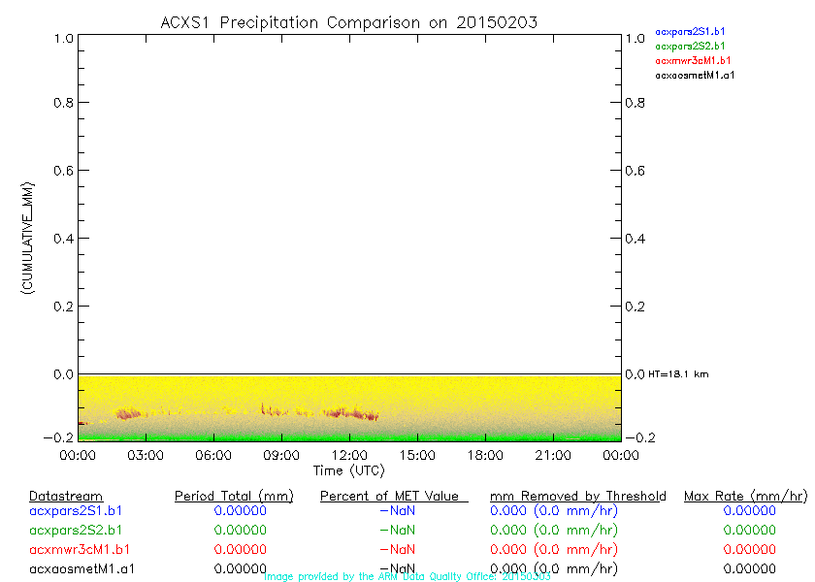Image resolution: width=815 pixels, height=582 pixels.
Task: Click the blue acxpars2S1.b1 legend entry
Action: [x=690, y=32]
